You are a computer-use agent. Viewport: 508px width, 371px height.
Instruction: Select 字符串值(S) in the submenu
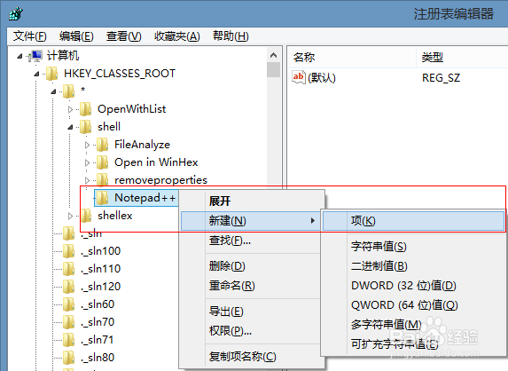click(414, 247)
